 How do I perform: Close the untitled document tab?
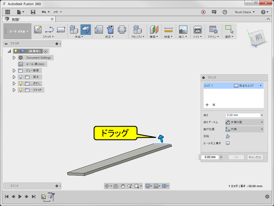(x=52, y=19)
